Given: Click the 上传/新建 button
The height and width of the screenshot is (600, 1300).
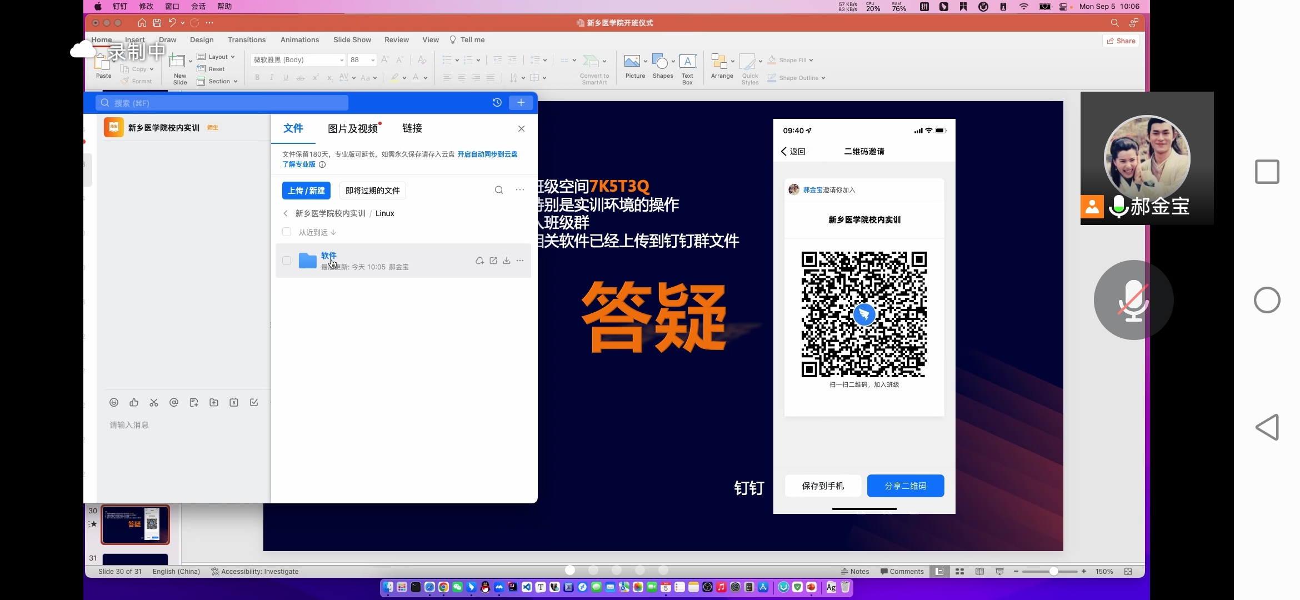Looking at the screenshot, I should (306, 191).
